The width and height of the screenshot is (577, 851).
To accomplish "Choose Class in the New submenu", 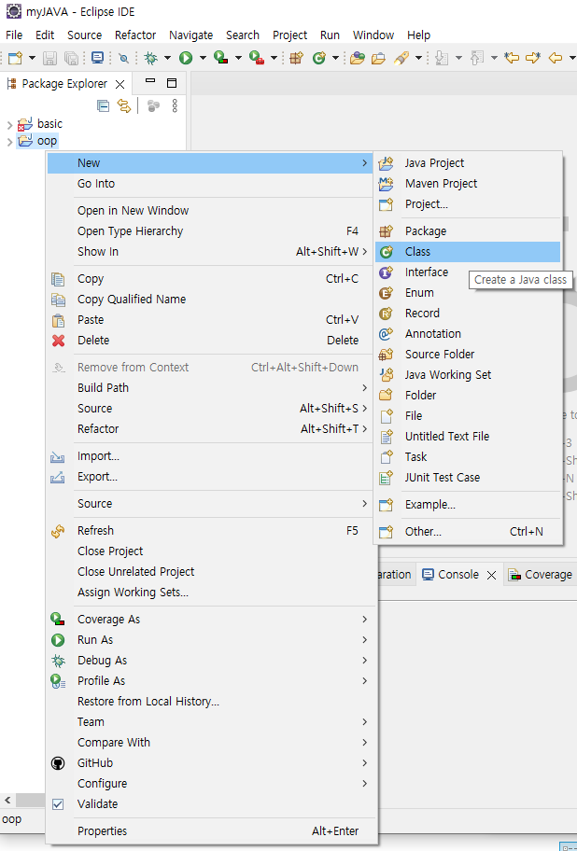I will (x=468, y=252).
